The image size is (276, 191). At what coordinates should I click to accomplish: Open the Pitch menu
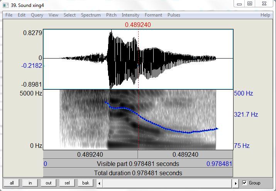(x=111, y=15)
